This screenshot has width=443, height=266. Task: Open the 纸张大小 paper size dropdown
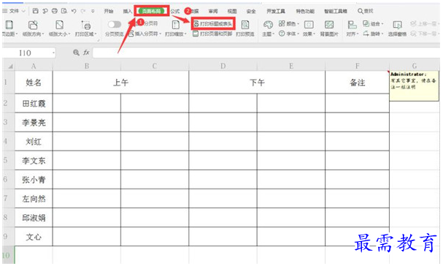pyautogui.click(x=59, y=28)
